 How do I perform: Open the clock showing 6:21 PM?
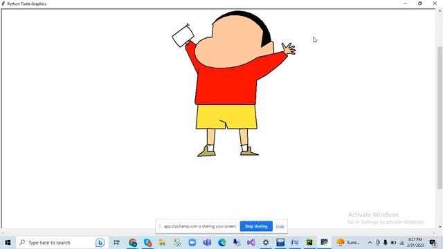415,243
